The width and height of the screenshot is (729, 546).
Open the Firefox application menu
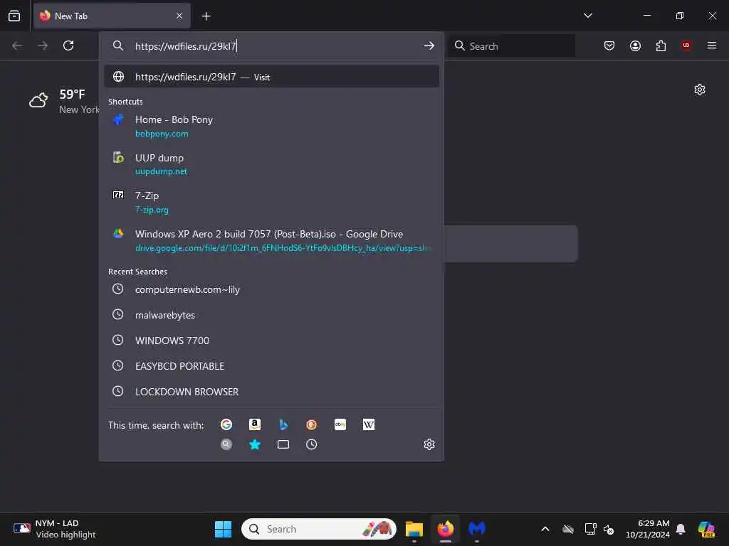click(x=711, y=45)
